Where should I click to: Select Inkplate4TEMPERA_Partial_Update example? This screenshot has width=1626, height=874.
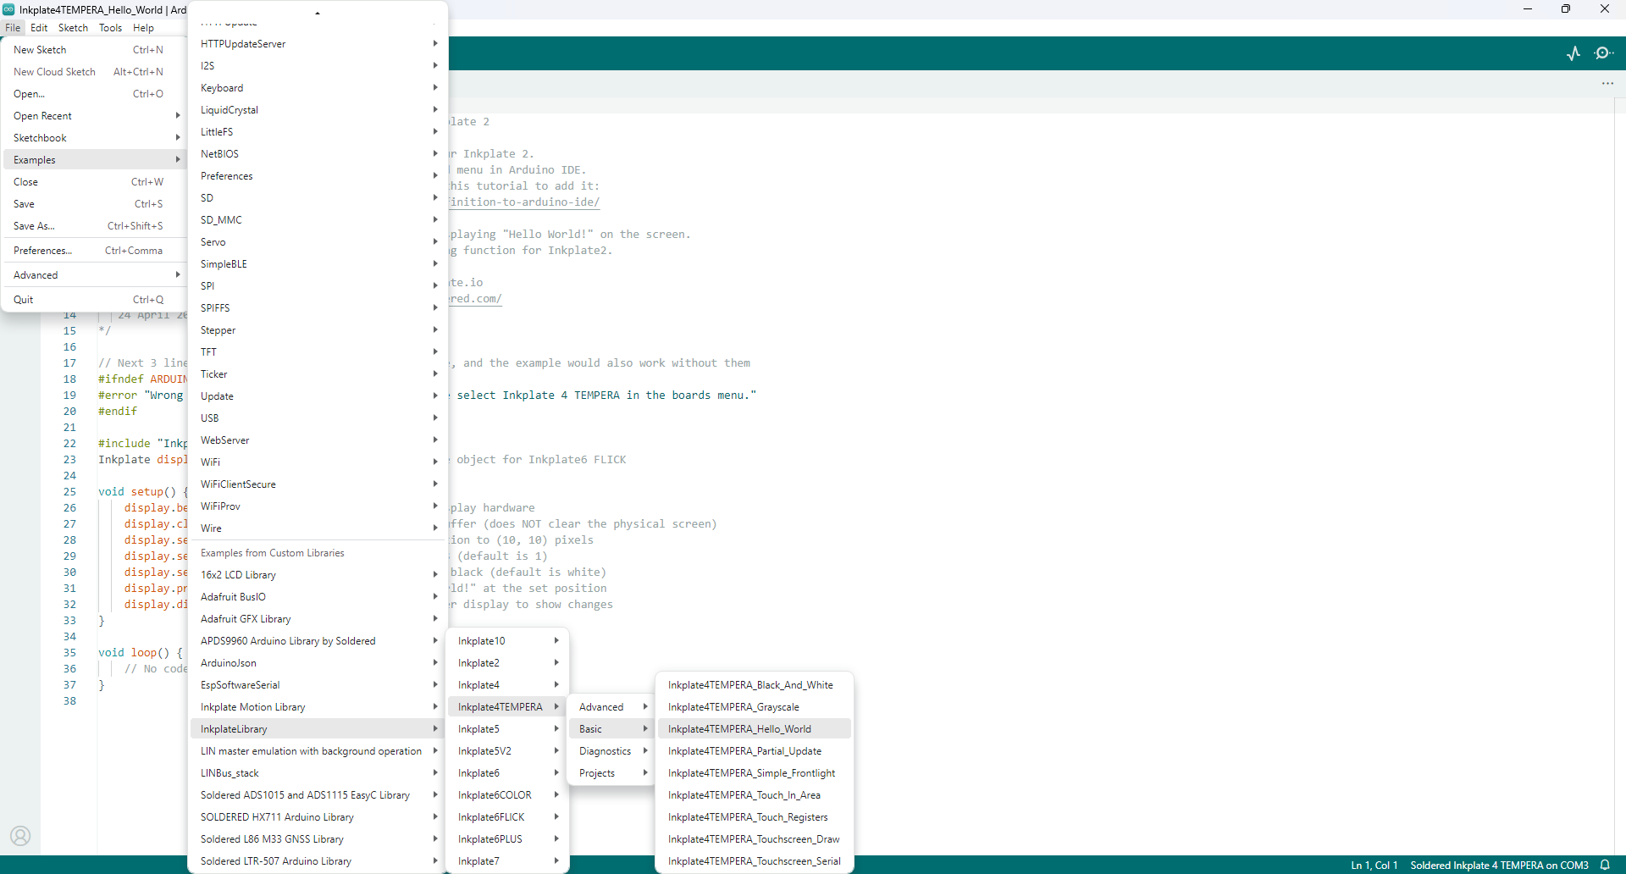click(744, 751)
